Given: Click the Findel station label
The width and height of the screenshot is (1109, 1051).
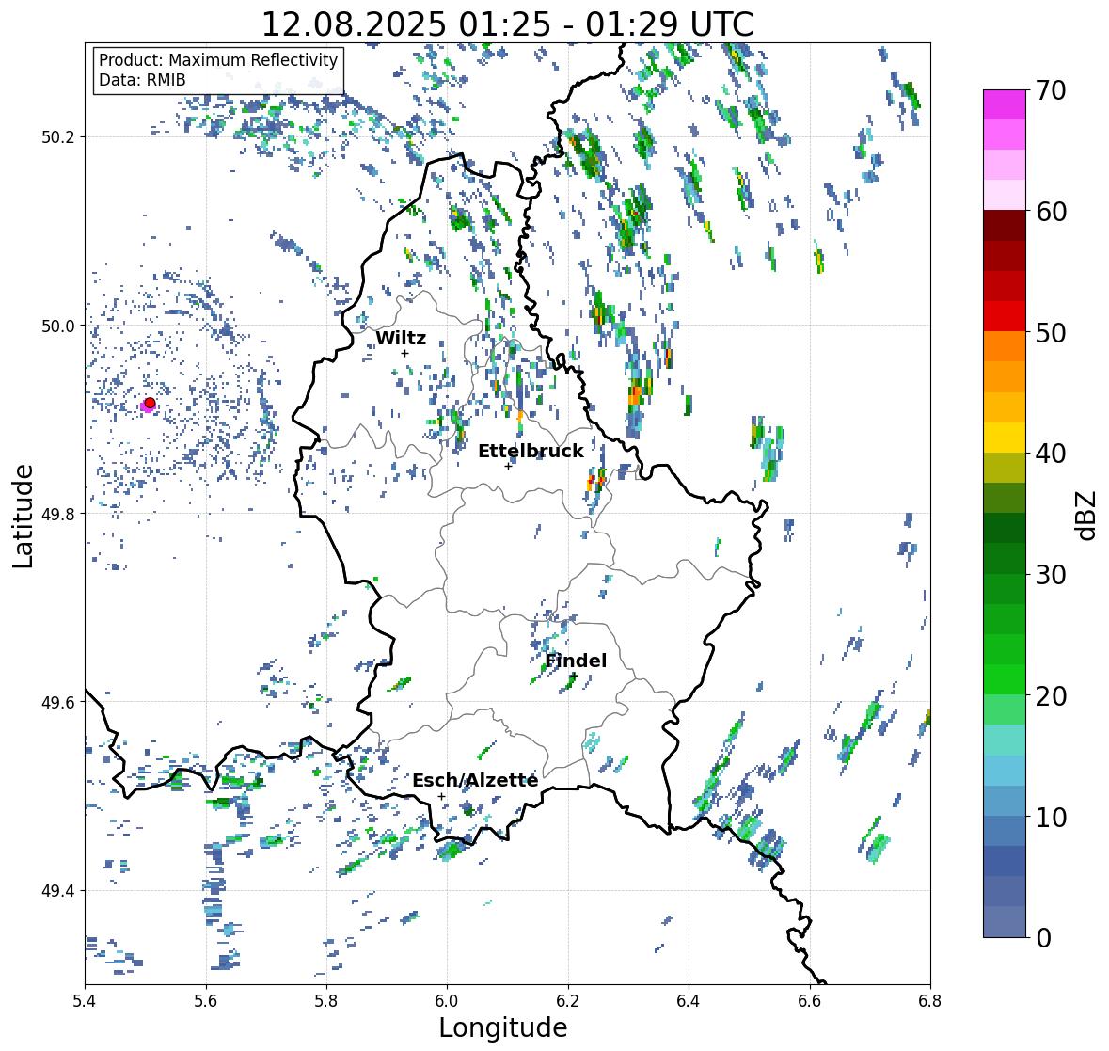Looking at the screenshot, I should point(576,661).
